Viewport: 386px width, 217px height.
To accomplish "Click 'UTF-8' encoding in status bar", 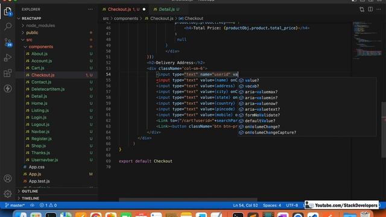I will coord(292,205).
